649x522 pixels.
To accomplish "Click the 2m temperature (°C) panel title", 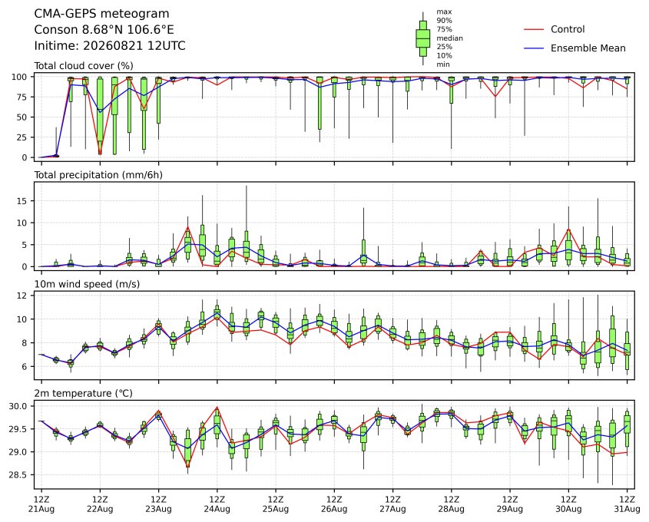I will point(83,393).
